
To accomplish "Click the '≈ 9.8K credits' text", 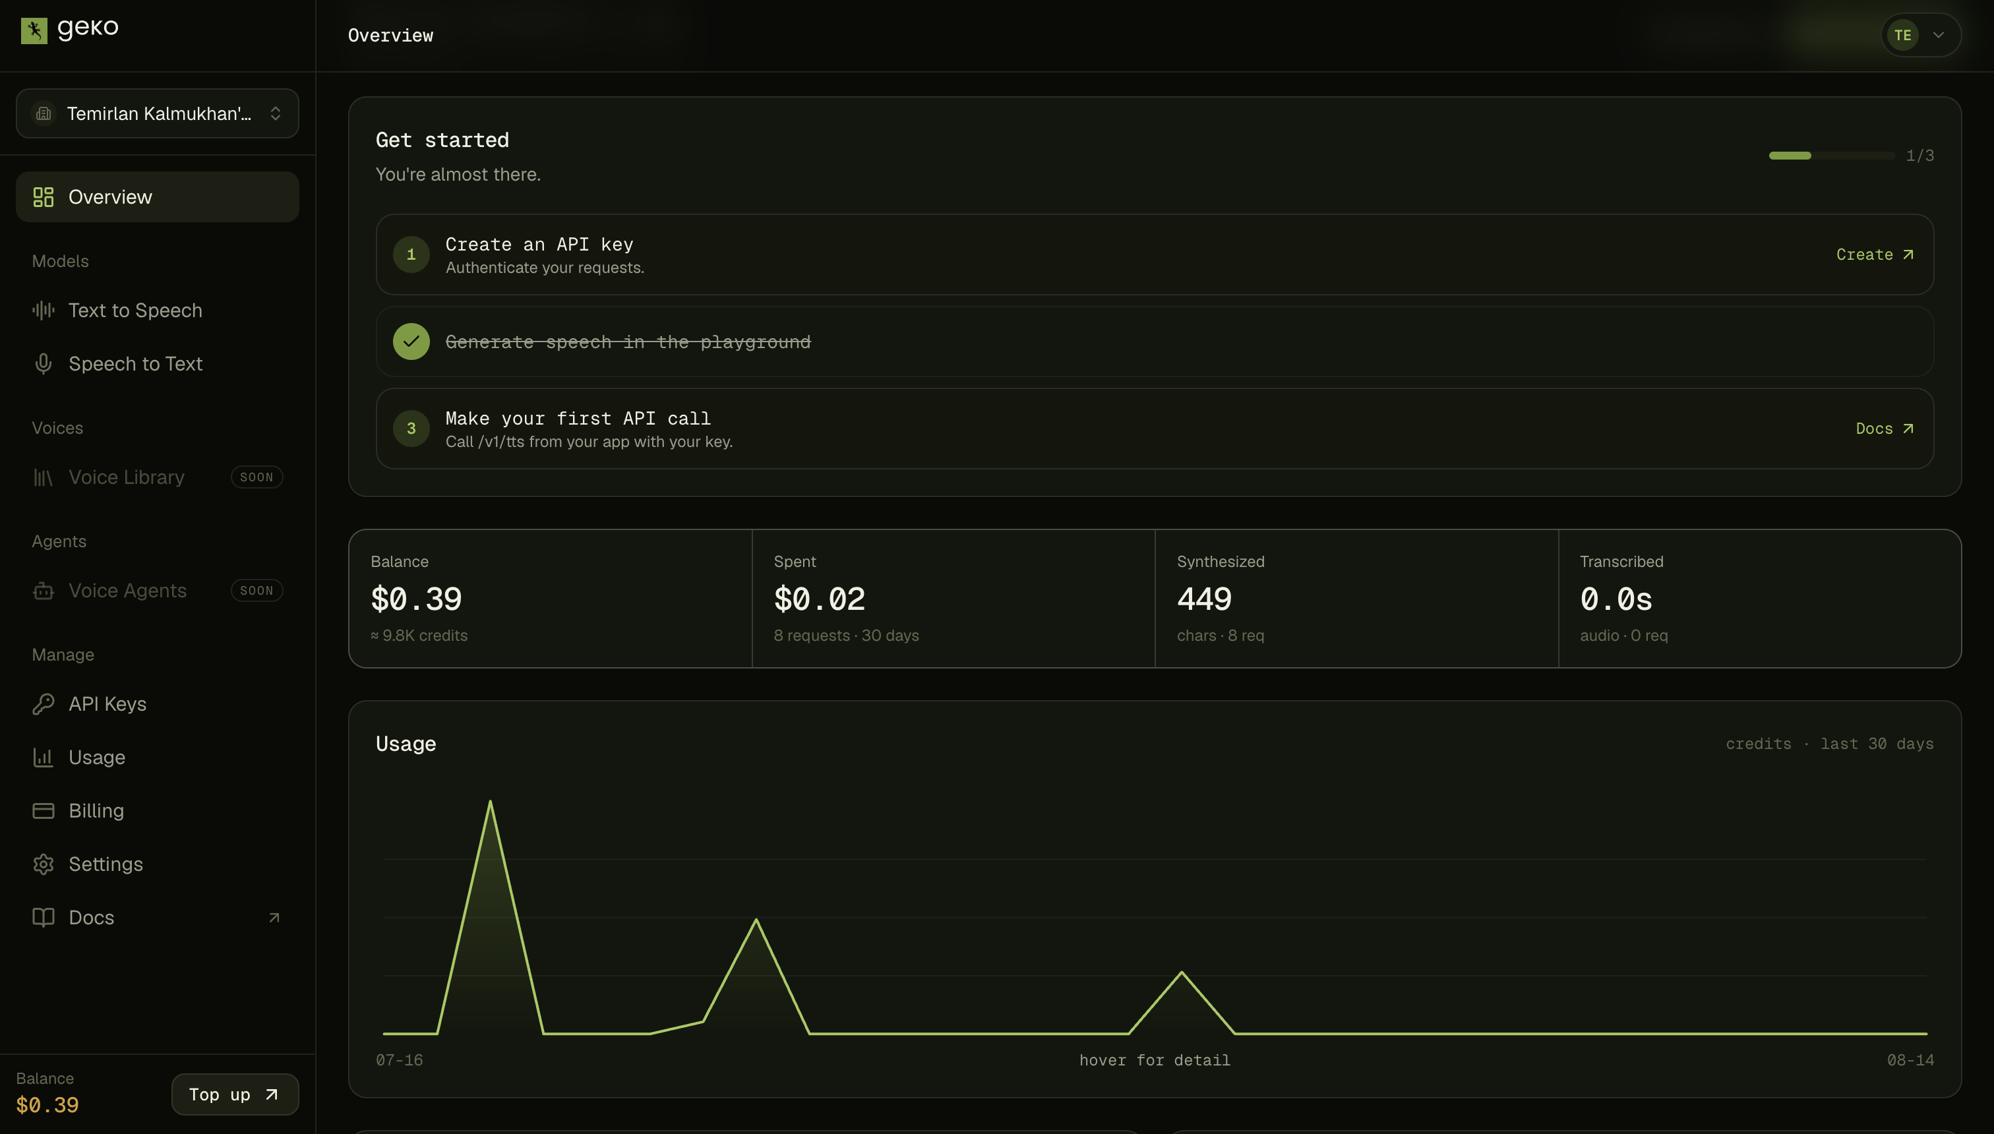I will 419,636.
